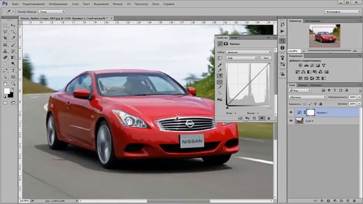Click the Curves 1 layer mask thumbnail
This screenshot has height=204, width=363.
[x=311, y=112]
